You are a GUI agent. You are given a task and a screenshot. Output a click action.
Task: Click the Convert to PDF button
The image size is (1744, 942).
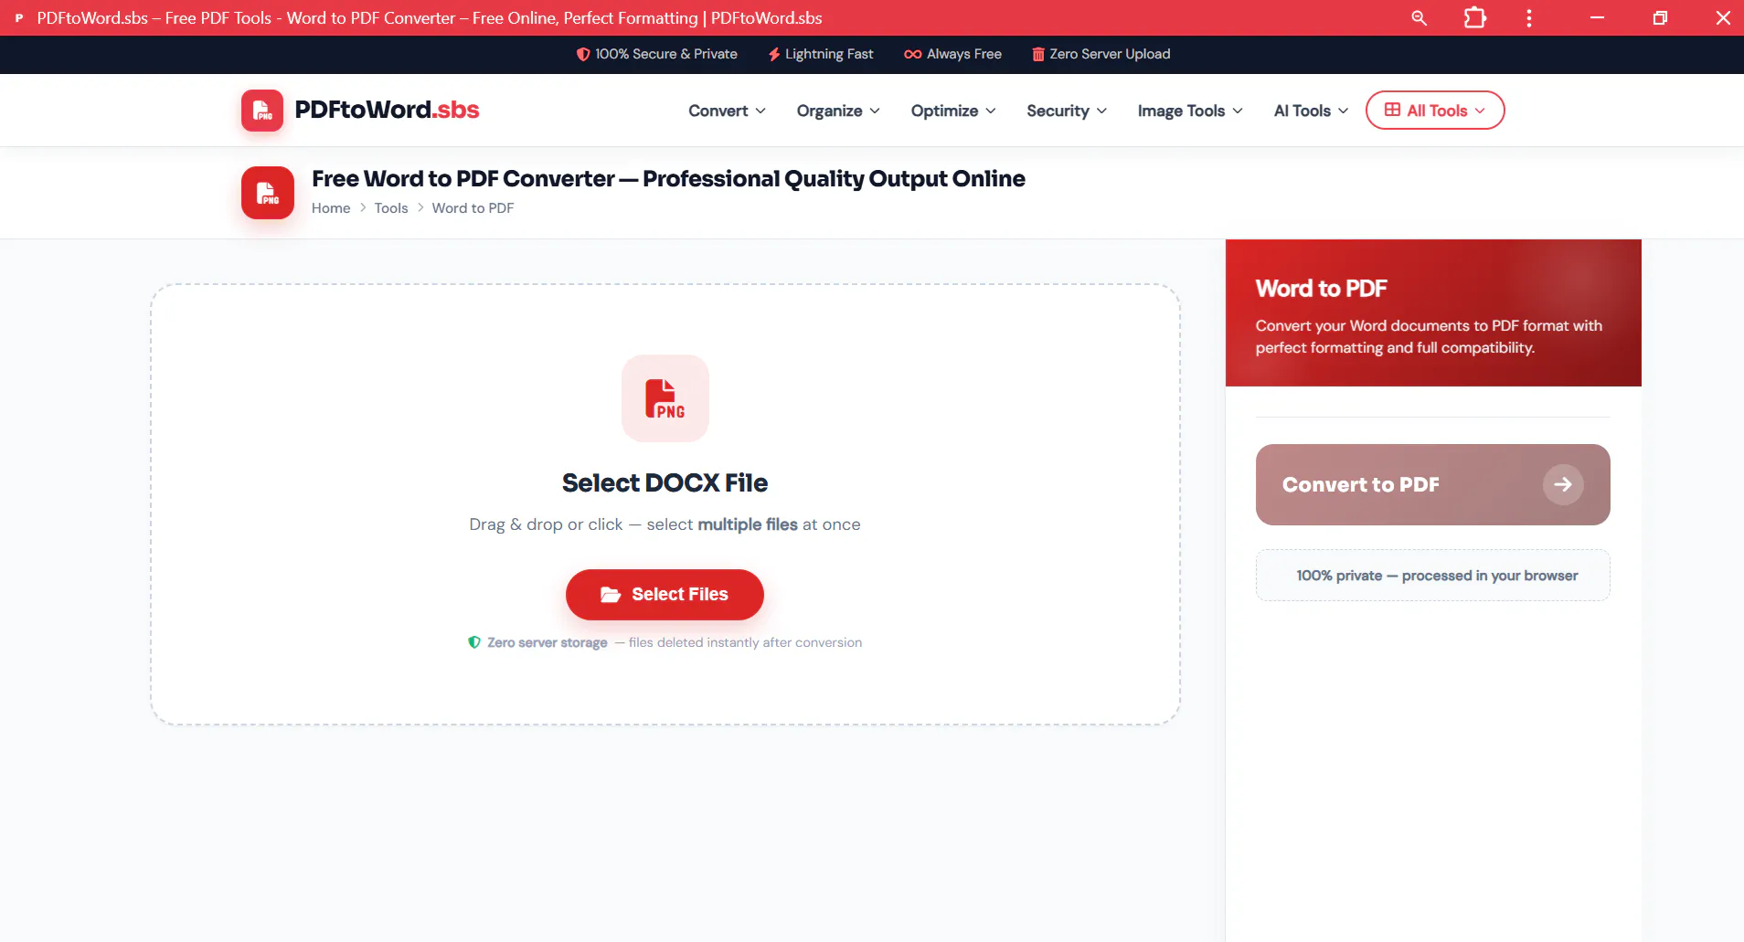click(1432, 484)
